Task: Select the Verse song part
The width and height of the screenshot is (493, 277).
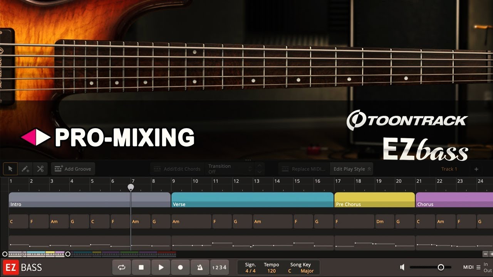Action: 252,200
